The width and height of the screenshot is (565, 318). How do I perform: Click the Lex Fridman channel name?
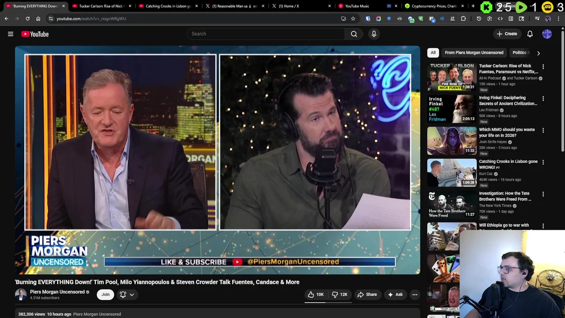(489, 110)
